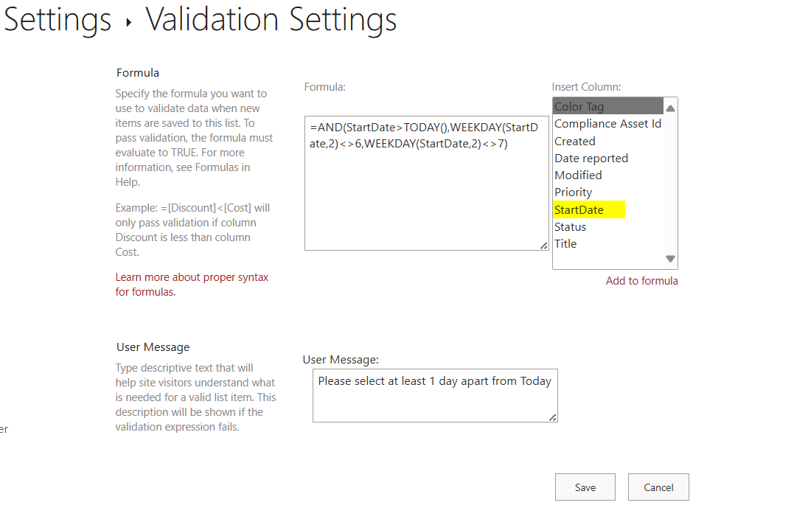The height and width of the screenshot is (508, 794).
Task: Open the formulas syntax help link
Action: click(x=192, y=284)
